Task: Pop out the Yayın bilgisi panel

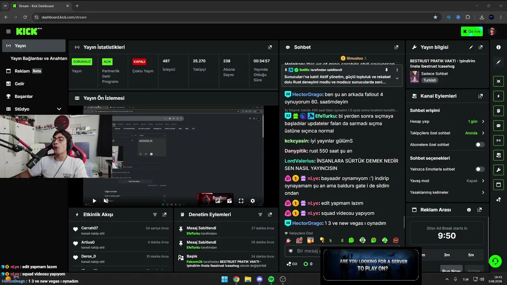Action: tap(480, 47)
